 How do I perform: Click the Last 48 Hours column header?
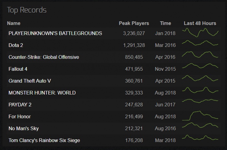click(200, 23)
